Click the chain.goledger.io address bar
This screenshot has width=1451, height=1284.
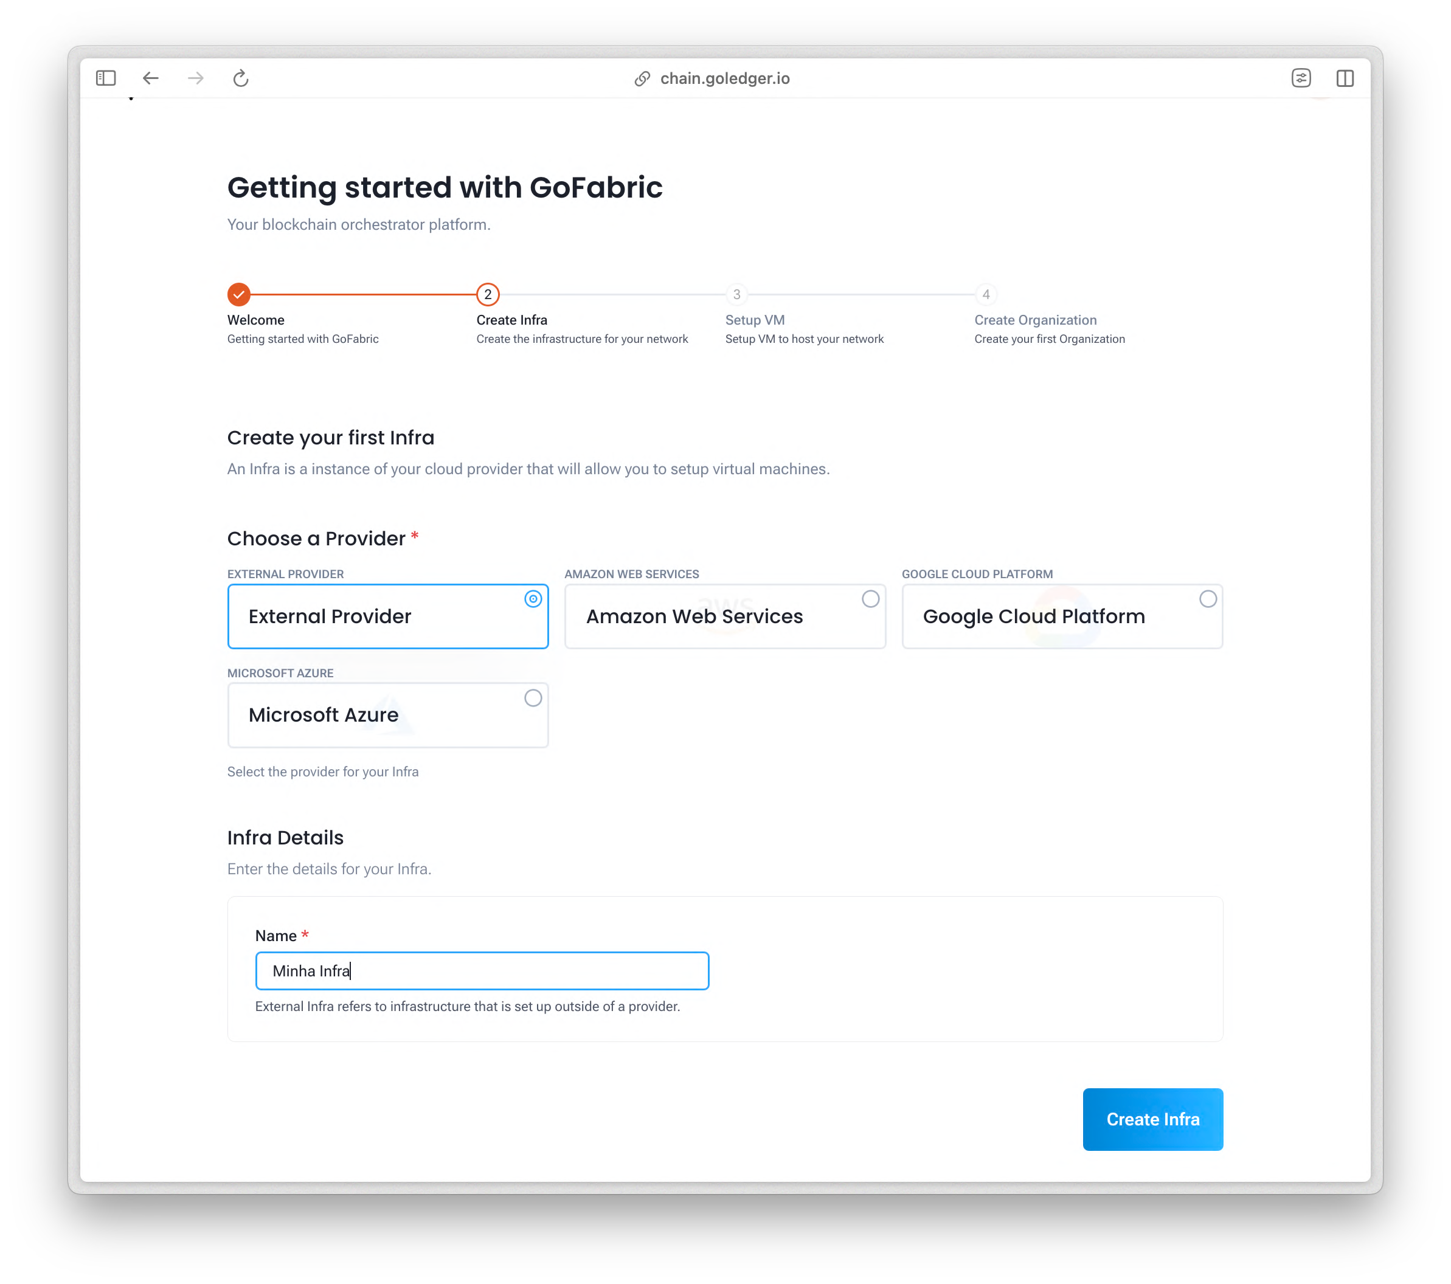(x=724, y=79)
